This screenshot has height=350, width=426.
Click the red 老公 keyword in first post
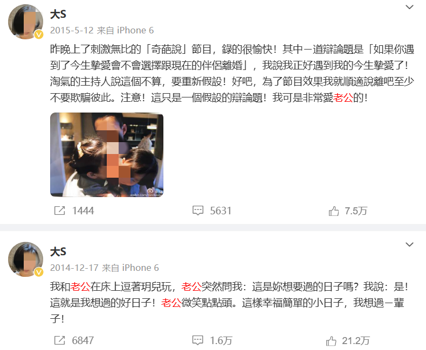[343, 97]
